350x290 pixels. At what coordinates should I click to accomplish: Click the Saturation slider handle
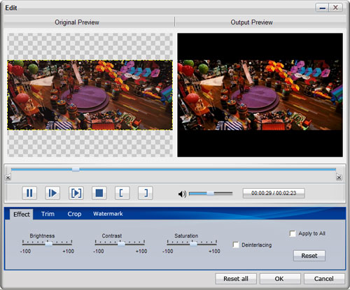pyautogui.click(x=193, y=244)
